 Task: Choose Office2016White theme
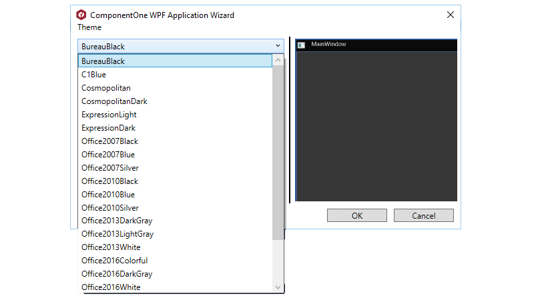pos(175,287)
